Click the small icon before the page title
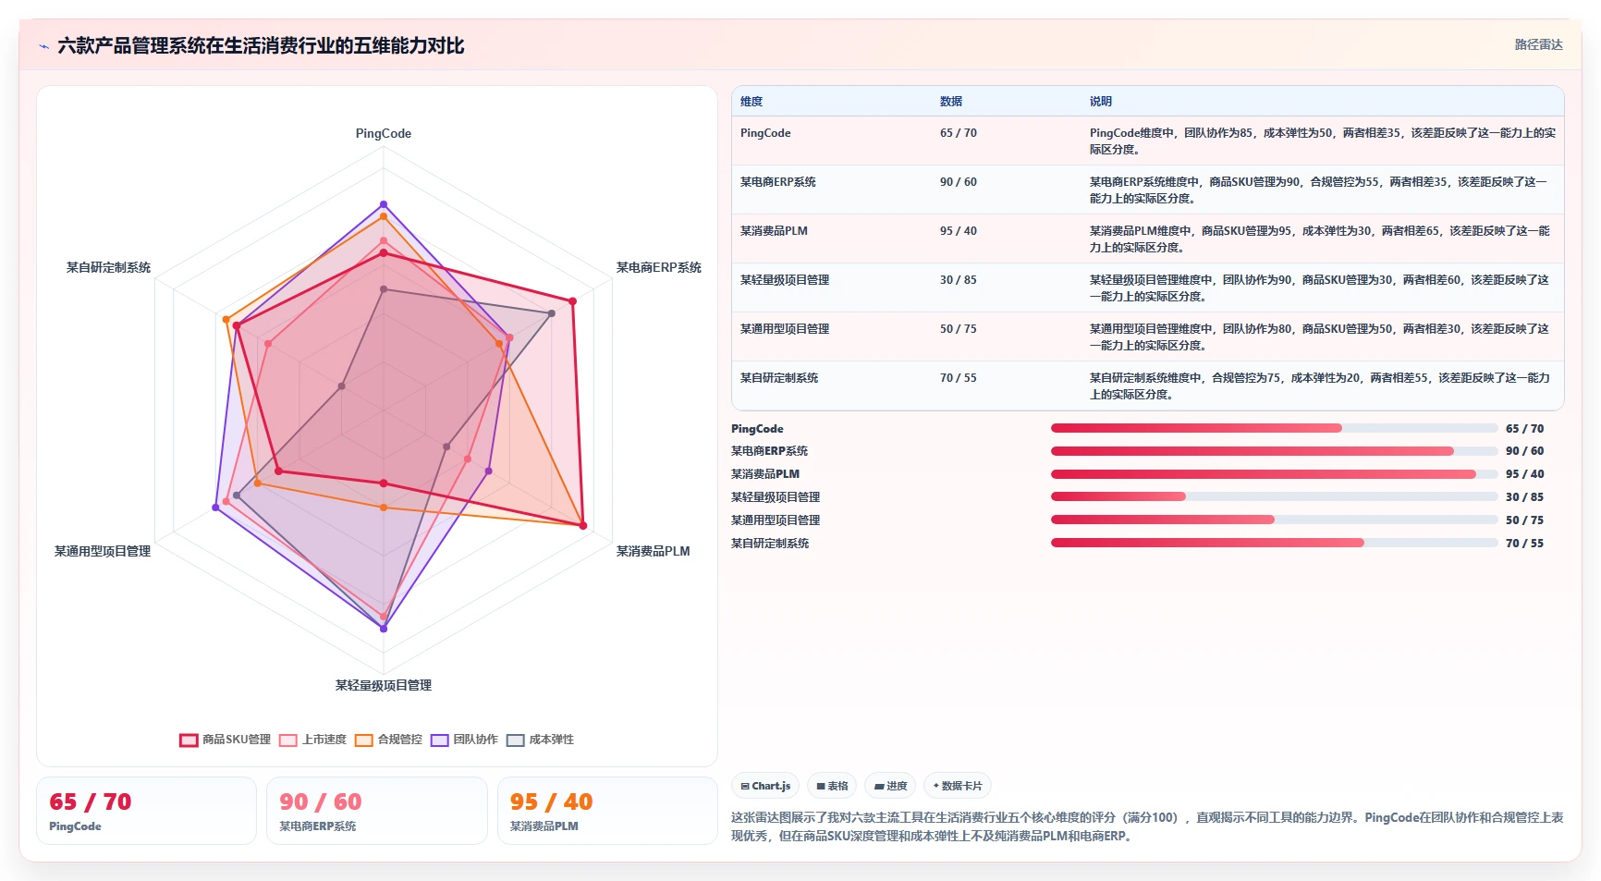Screen dimensions: 1601x881 [x=43, y=46]
